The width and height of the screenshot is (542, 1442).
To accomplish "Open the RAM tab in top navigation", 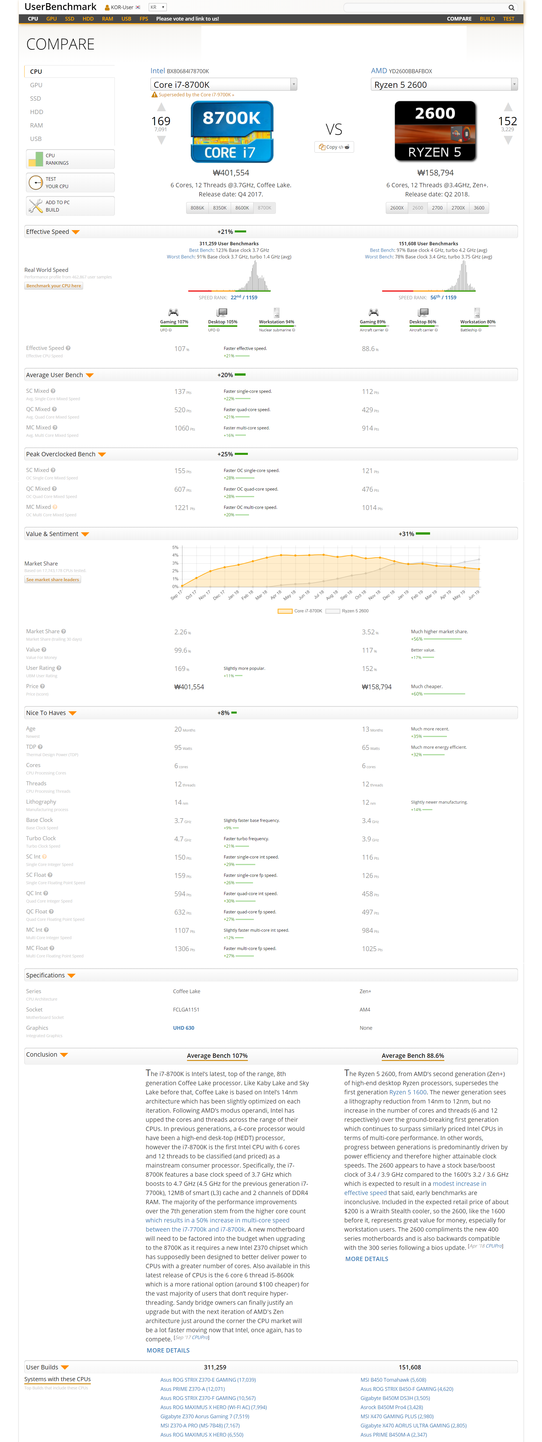I will pyautogui.click(x=107, y=19).
